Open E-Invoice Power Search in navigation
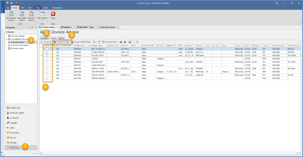303x157 pixels. pos(20,45)
